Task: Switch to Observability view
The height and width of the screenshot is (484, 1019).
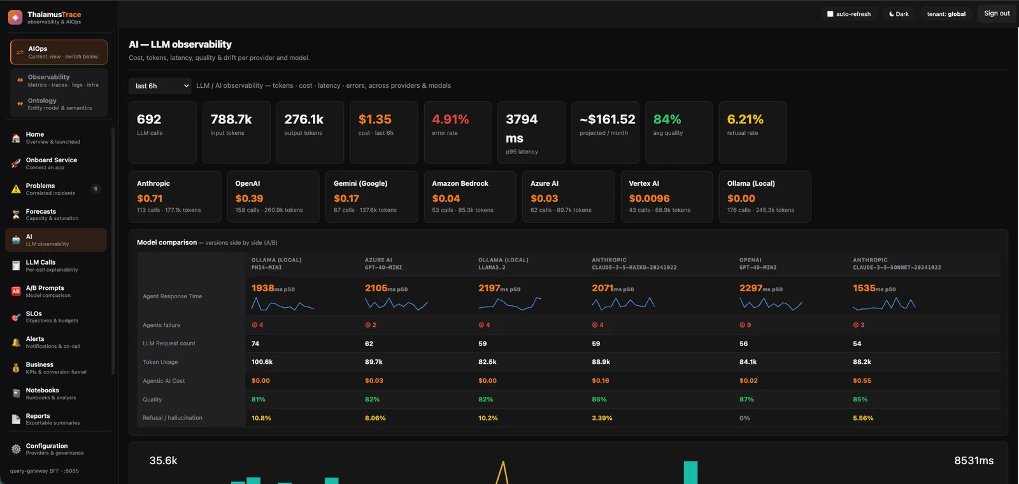Action: [x=59, y=80]
